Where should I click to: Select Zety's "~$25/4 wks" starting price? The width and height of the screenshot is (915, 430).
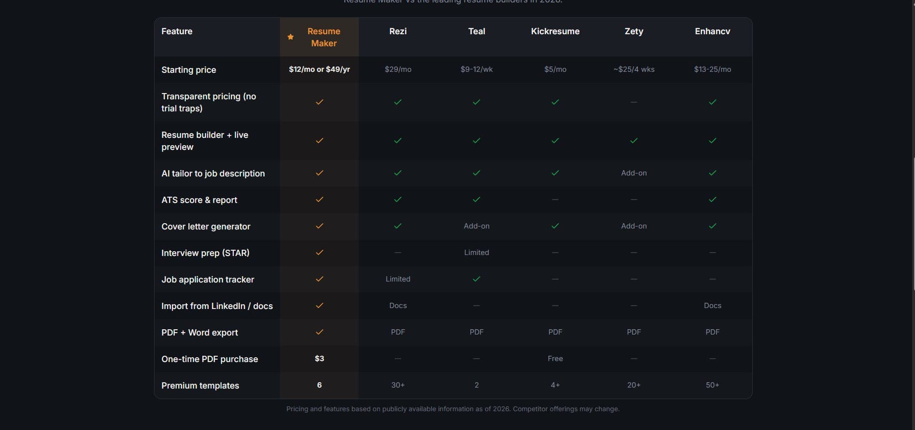(634, 69)
